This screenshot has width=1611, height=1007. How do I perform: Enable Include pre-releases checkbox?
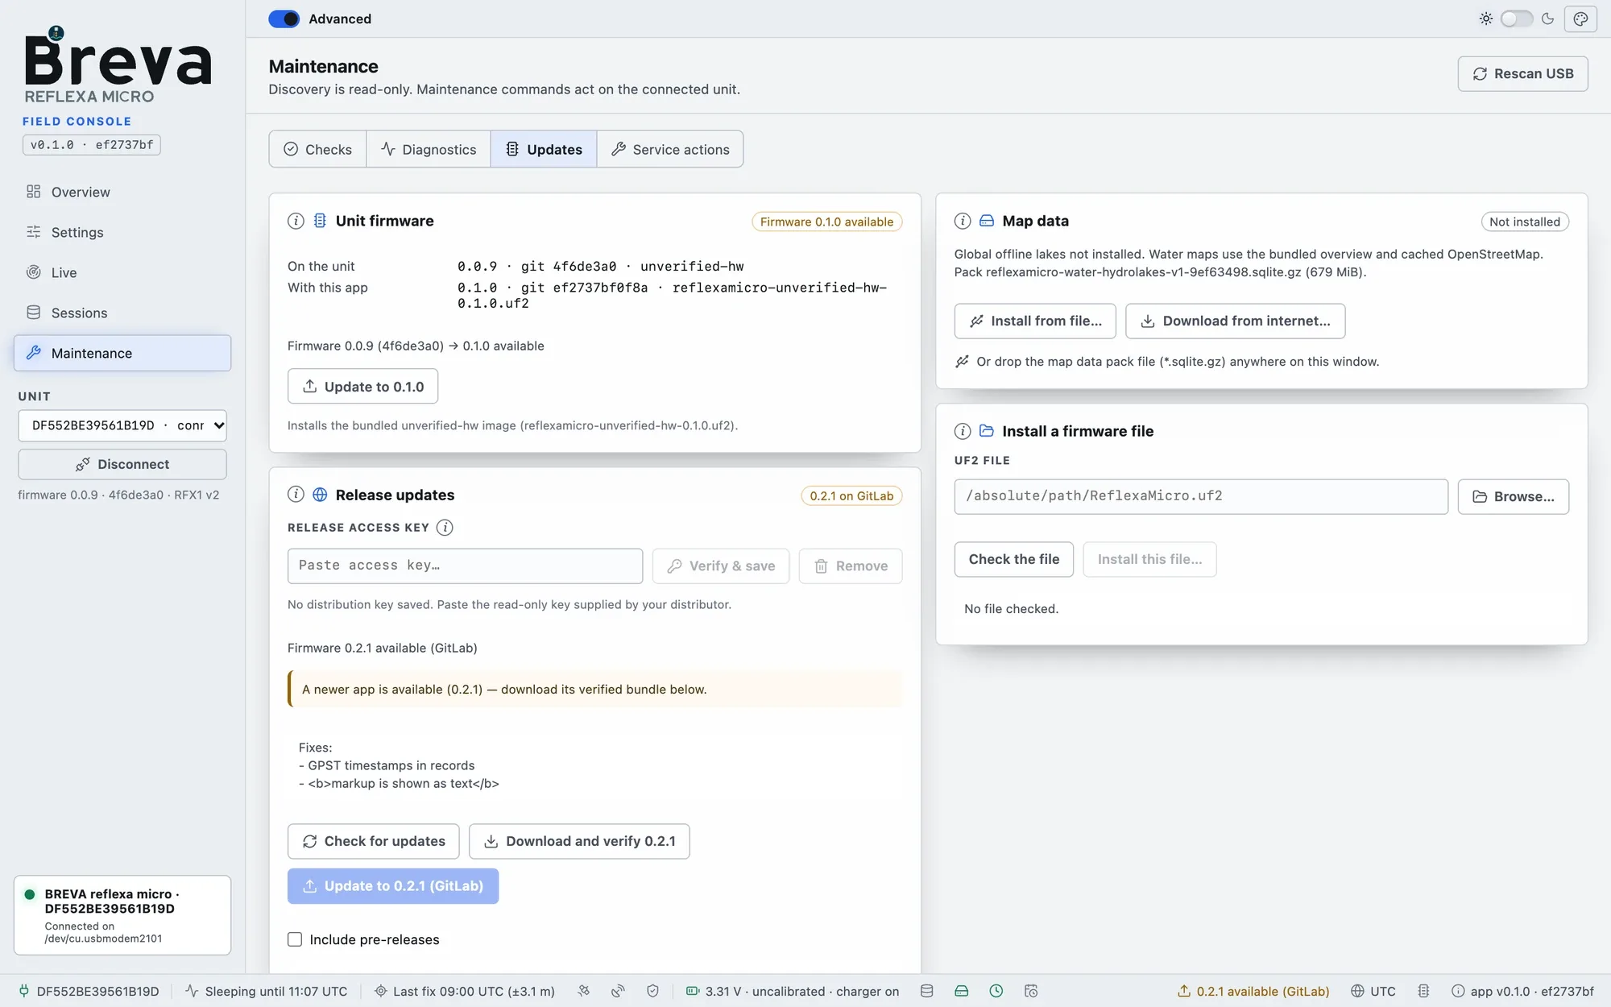pos(295,939)
